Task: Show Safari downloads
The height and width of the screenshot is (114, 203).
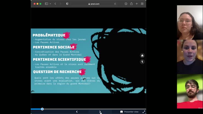Action: (126, 4)
